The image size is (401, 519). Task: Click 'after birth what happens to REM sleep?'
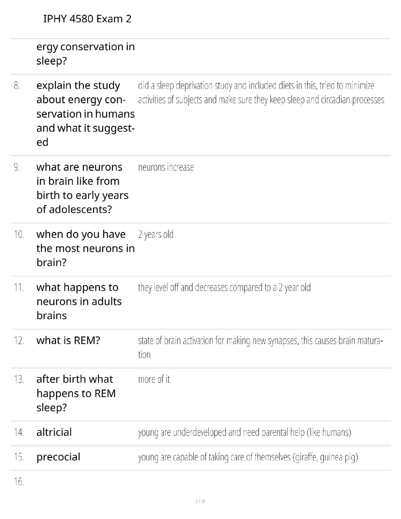[x=76, y=393]
